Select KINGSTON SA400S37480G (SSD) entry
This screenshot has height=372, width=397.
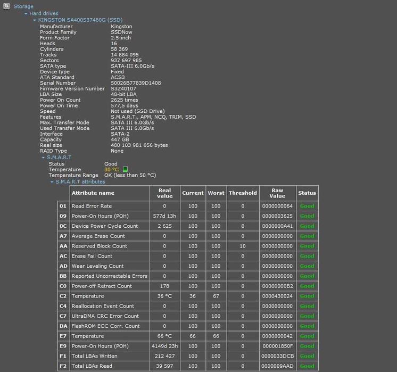click(80, 20)
